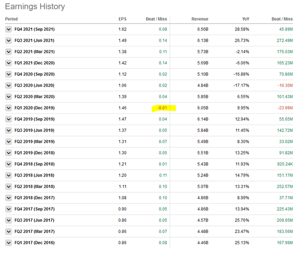Screen dimensions: 300x253
Task: Click the FQ2 2020 (Mar 2020) period label
Action: tap(35, 97)
